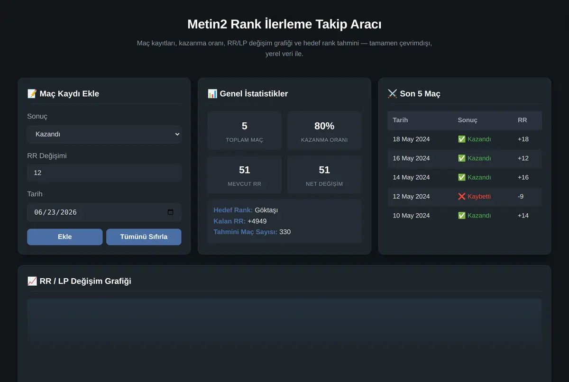Click the Metin2 Rank İlerleme Takip Aracı title

click(x=284, y=24)
